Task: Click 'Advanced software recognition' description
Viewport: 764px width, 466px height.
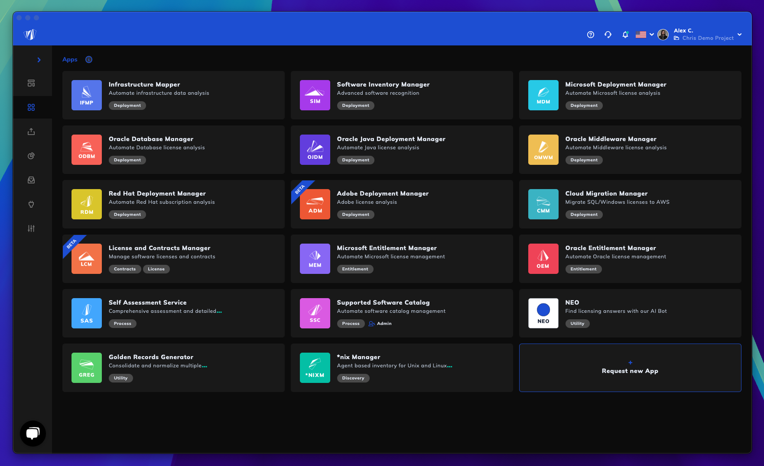Action: tap(378, 93)
